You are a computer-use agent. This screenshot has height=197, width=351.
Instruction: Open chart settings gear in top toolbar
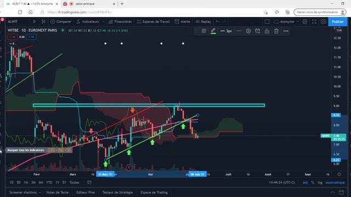[x=305, y=22]
